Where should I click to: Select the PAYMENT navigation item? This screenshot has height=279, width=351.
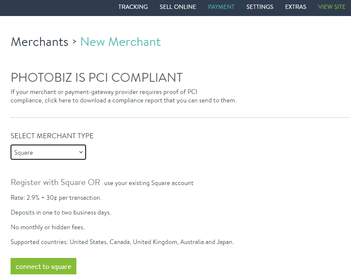(x=221, y=7)
